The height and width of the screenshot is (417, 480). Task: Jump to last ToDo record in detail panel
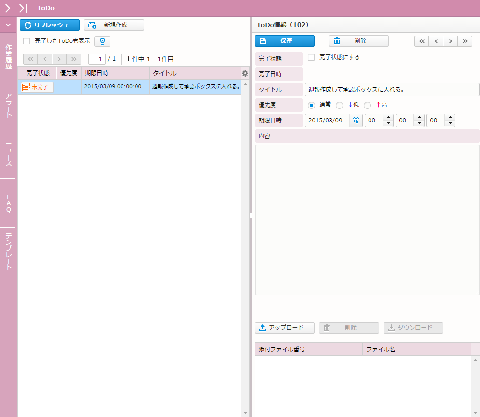(x=465, y=41)
